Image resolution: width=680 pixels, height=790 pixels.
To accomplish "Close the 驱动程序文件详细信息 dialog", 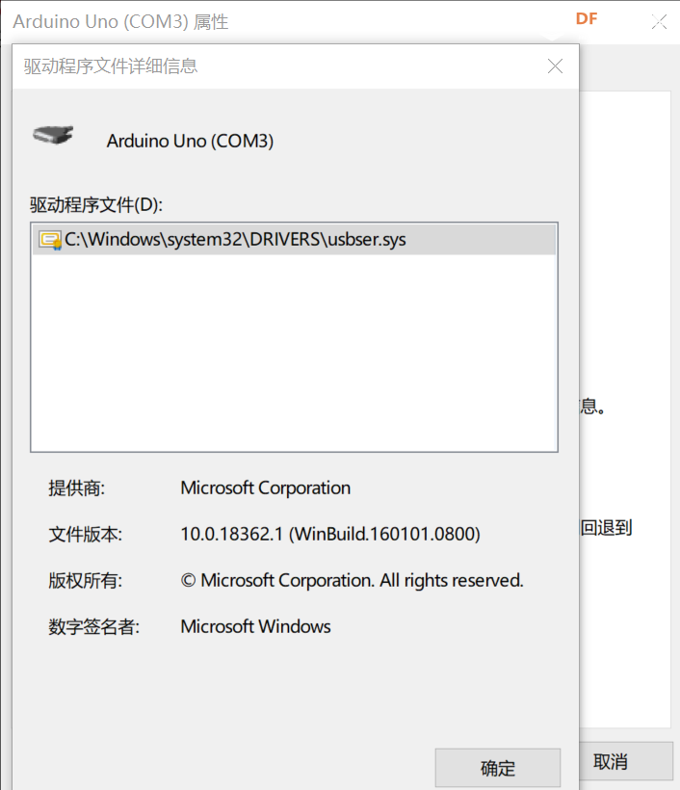I will point(555,66).
